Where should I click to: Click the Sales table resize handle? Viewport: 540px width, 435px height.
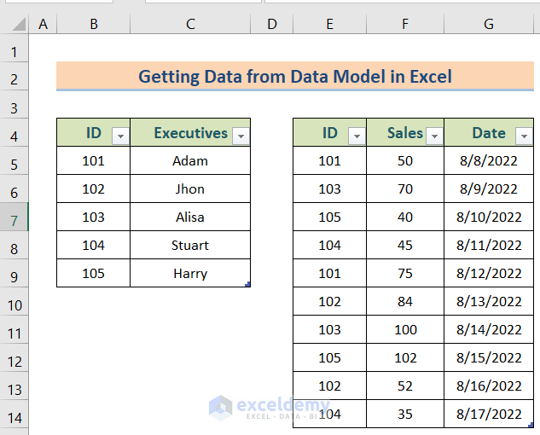coord(531,425)
